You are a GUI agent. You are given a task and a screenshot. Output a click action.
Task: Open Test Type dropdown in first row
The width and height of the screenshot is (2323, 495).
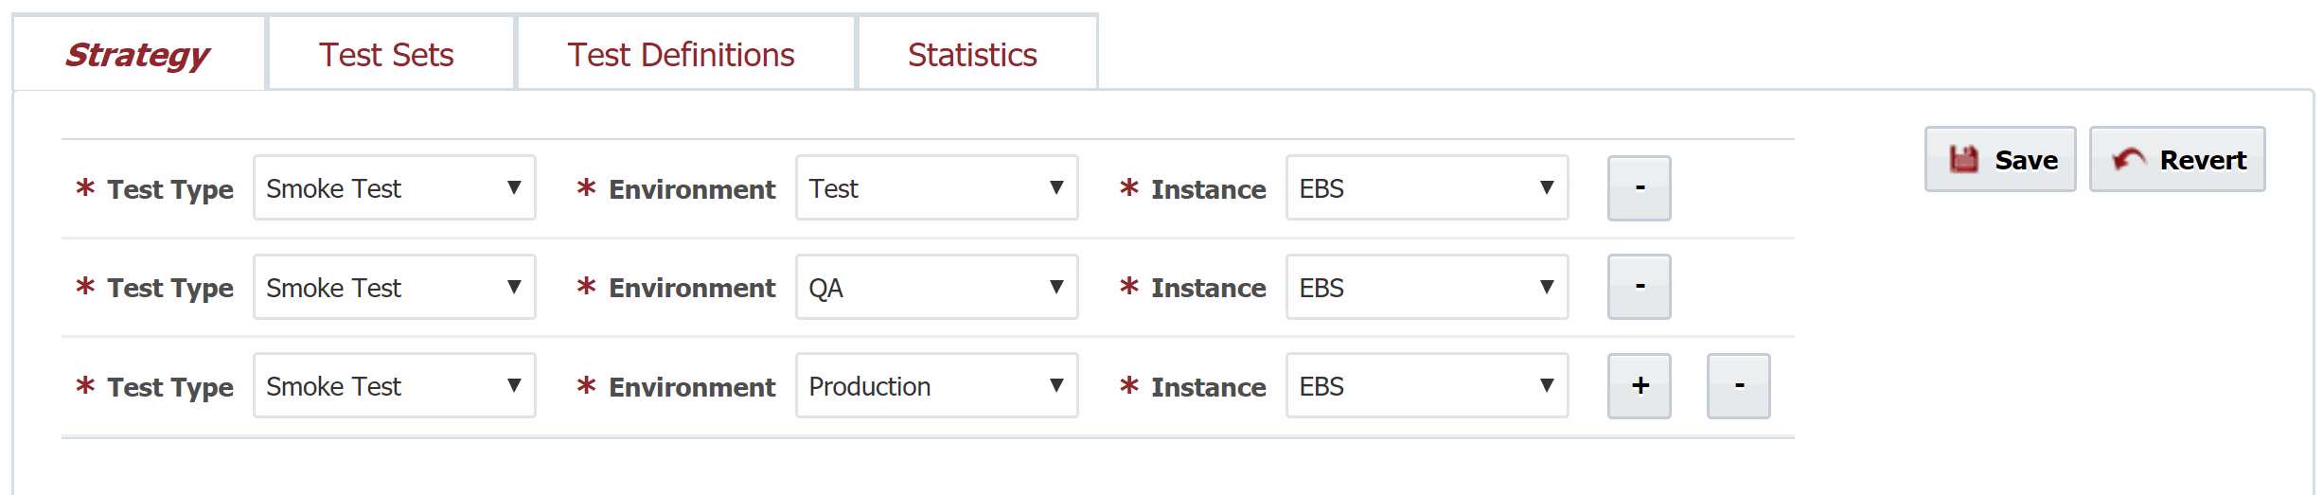pyautogui.click(x=395, y=188)
